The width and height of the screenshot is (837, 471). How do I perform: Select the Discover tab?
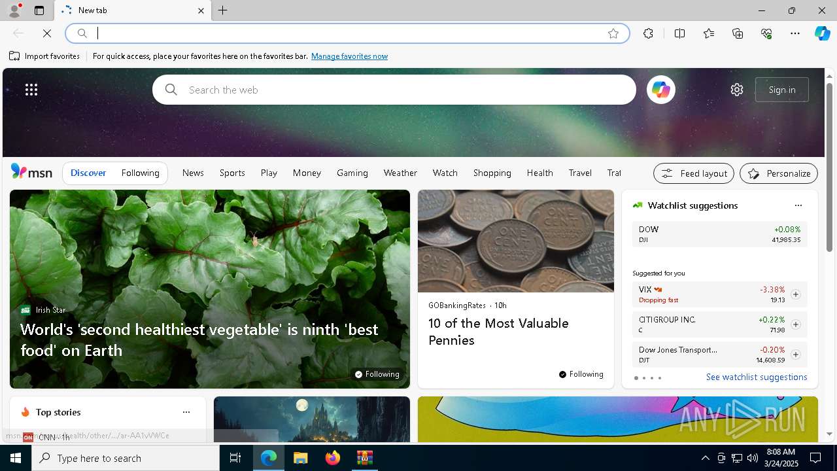[x=88, y=173]
